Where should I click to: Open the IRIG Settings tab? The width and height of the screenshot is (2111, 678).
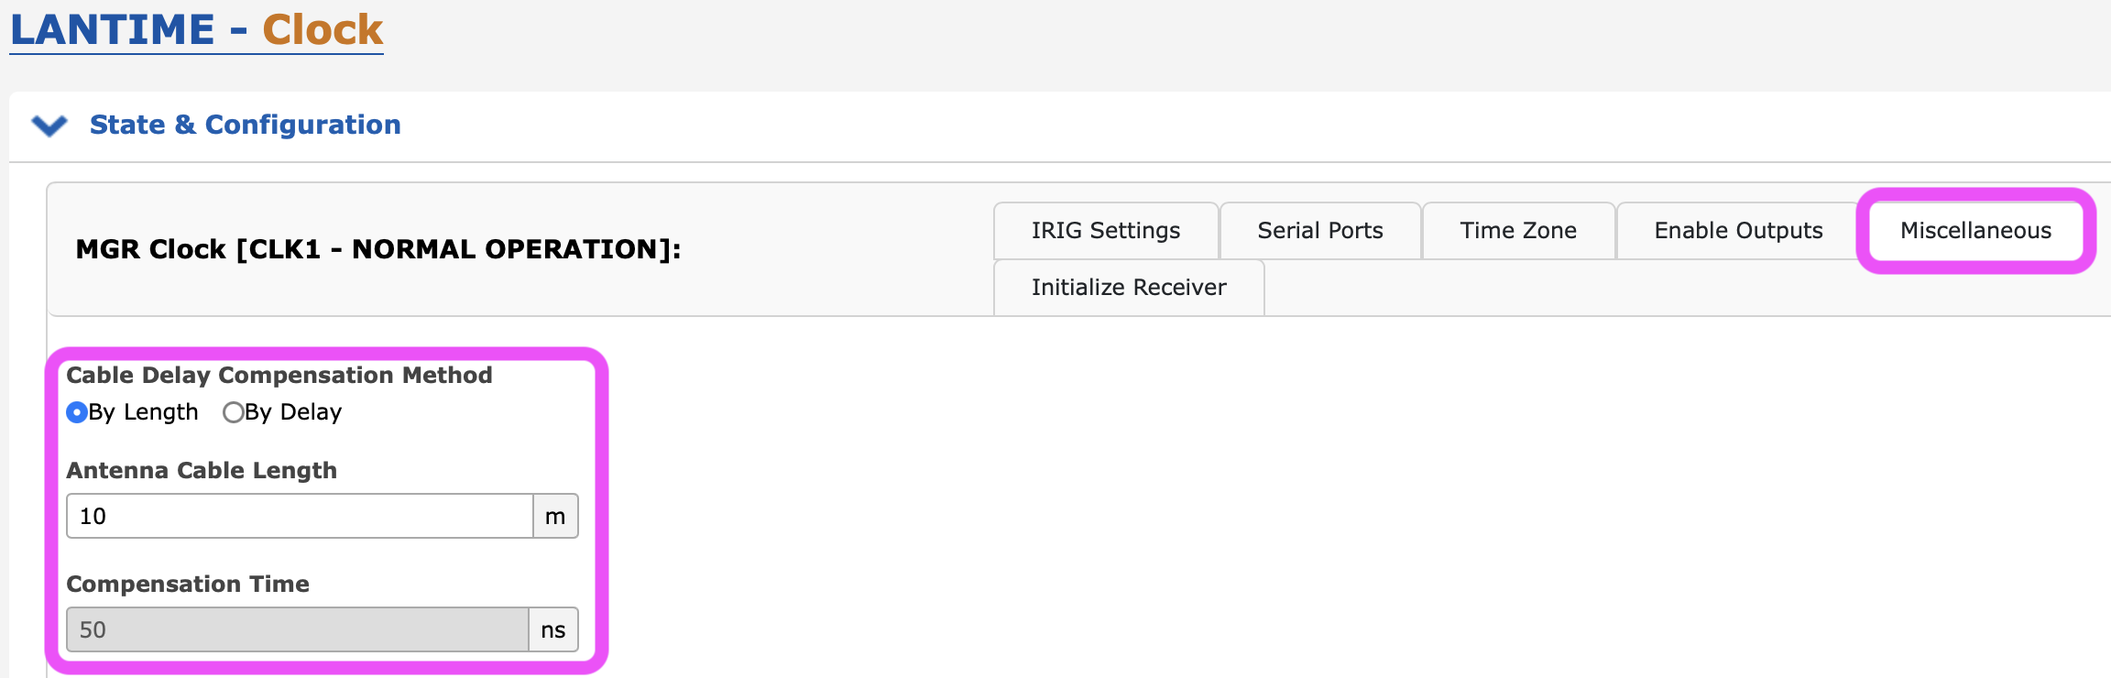coord(1106,231)
